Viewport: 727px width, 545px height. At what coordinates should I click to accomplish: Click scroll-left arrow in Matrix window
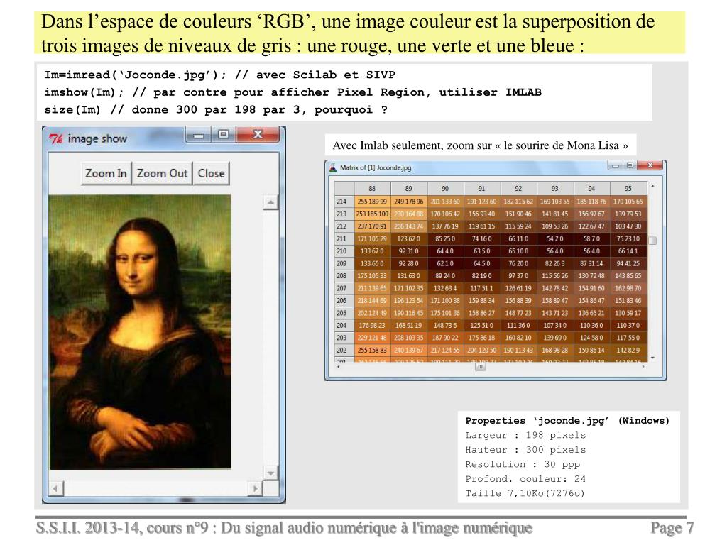[x=339, y=367]
